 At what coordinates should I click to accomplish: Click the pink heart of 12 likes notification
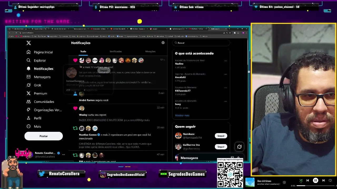click(75, 60)
